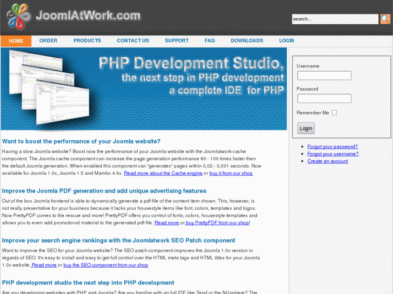The height and width of the screenshot is (294, 393).
Task: Open the 'Create an account' link
Action: [x=328, y=161]
